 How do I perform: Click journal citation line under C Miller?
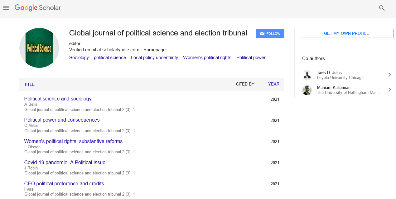[x=80, y=131]
